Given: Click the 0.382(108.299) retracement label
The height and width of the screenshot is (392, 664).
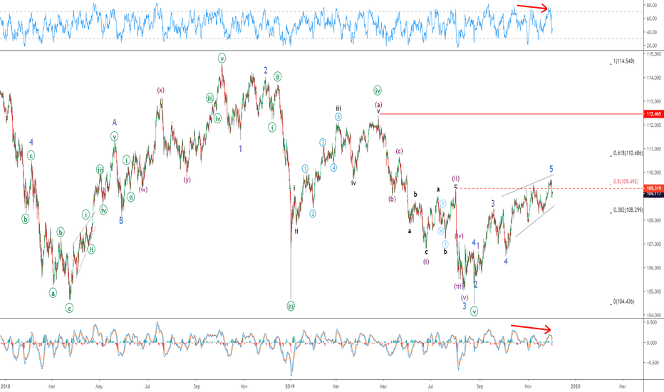Looking at the screenshot, I should point(628,210).
